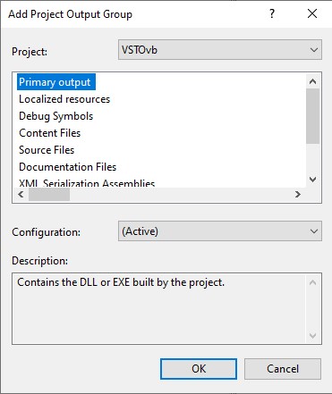Click the horizontal scroll left arrow

pos(21,195)
